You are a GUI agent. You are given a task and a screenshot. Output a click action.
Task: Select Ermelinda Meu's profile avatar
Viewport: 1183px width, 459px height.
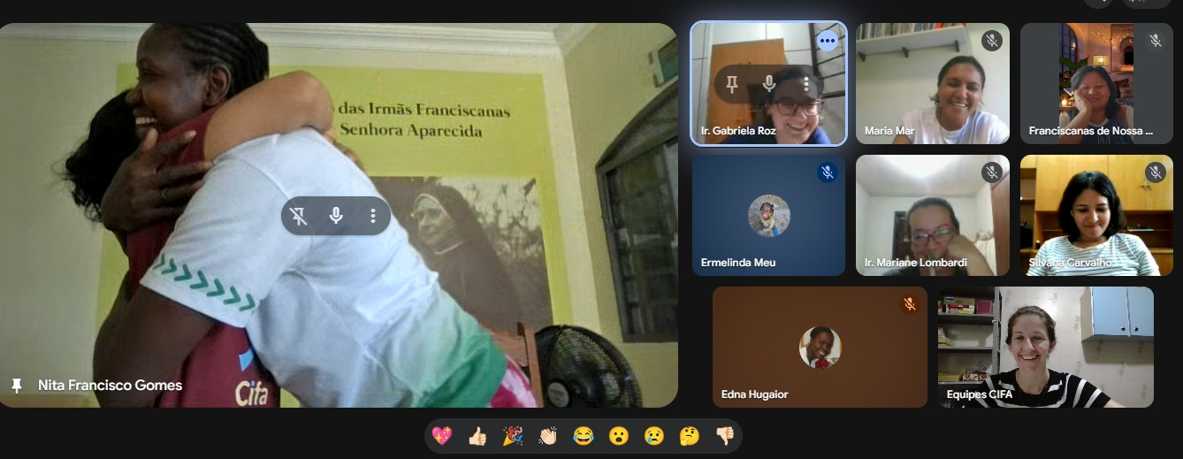768,216
